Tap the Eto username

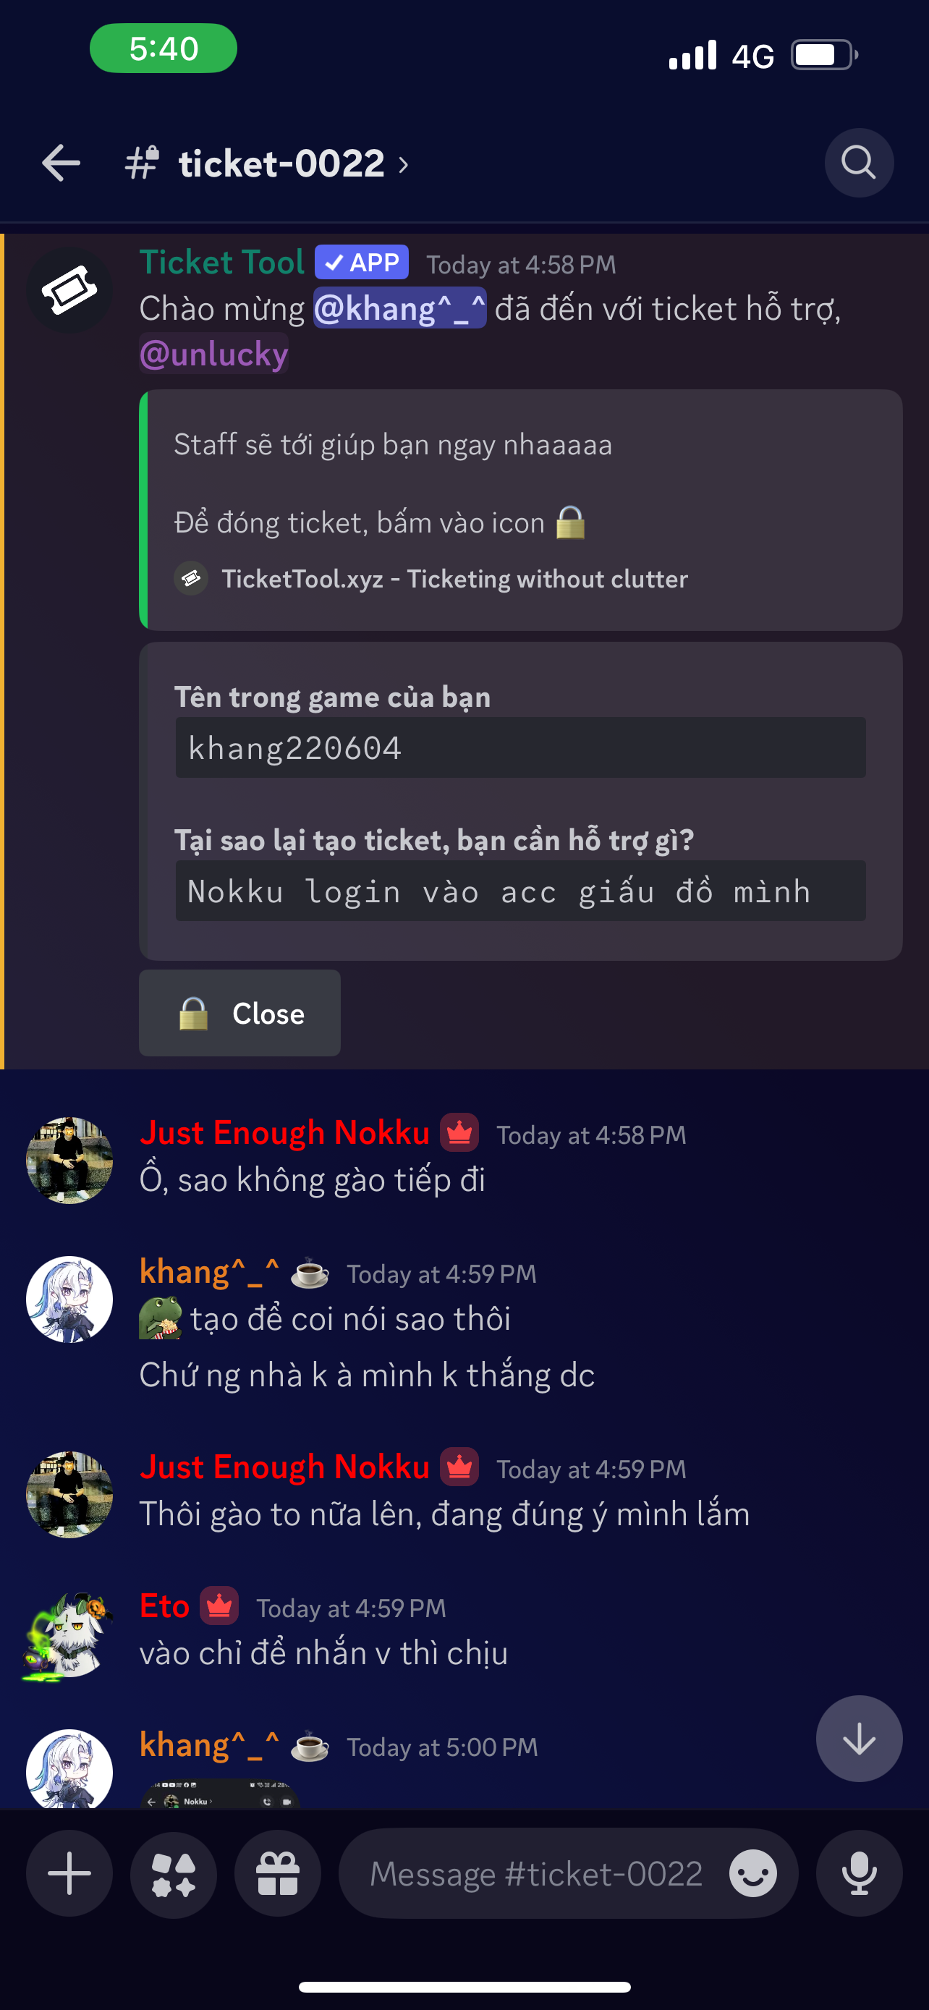[x=164, y=1606]
